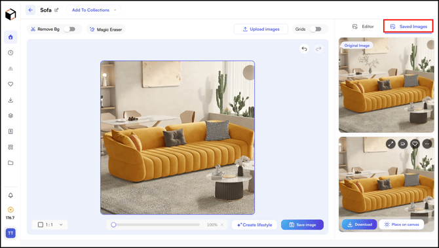Viewport: 439px width, 248px height.
Task: Clear zoom with the x icon
Action: [x=221, y=225]
